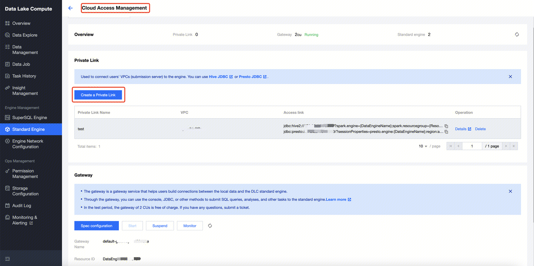Close the Gateway info banner
The width and height of the screenshot is (534, 266).
point(510,191)
